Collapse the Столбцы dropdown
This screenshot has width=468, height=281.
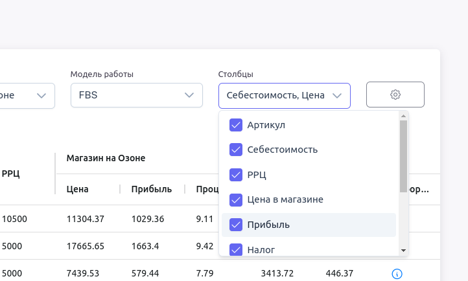click(x=285, y=96)
